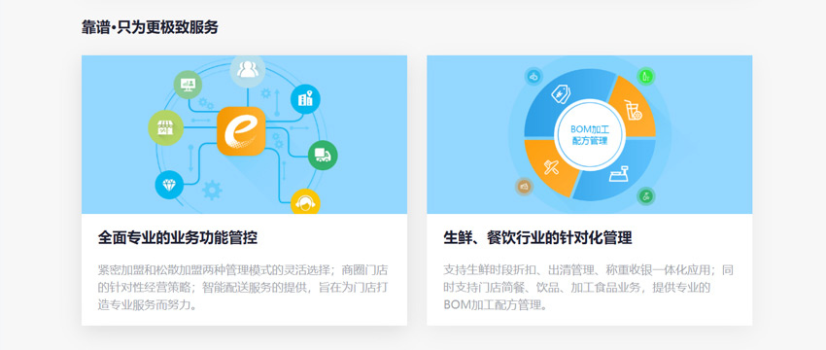Click the kitchen utensils segment icon
This screenshot has width=826, height=350.
[551, 166]
